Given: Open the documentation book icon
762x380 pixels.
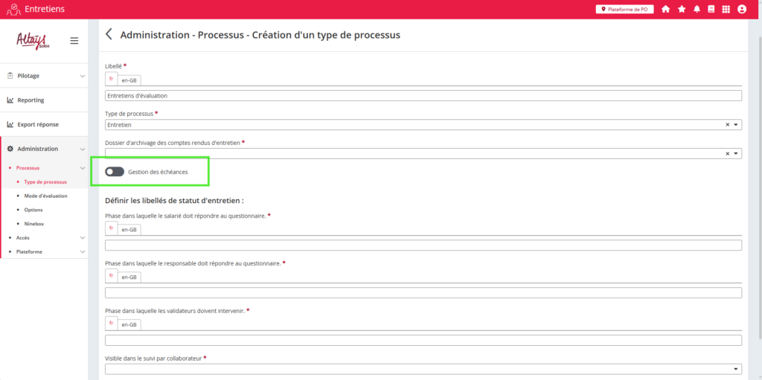Looking at the screenshot, I should [711, 9].
